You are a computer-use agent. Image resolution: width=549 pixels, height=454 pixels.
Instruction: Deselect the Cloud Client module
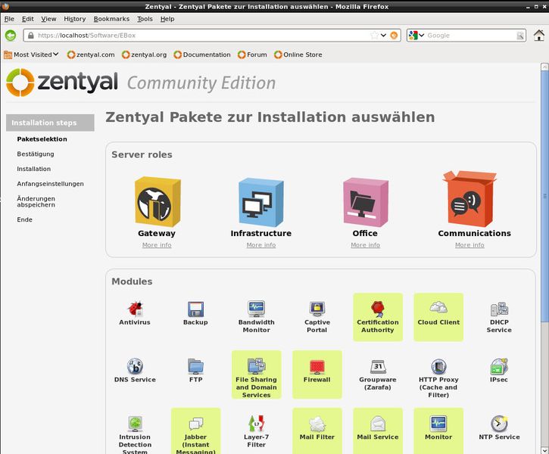[x=438, y=317]
